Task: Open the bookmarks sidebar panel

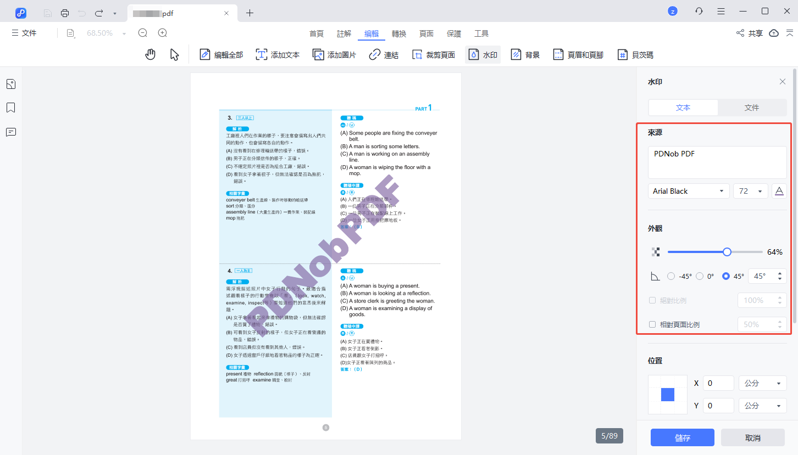Action: [10, 108]
